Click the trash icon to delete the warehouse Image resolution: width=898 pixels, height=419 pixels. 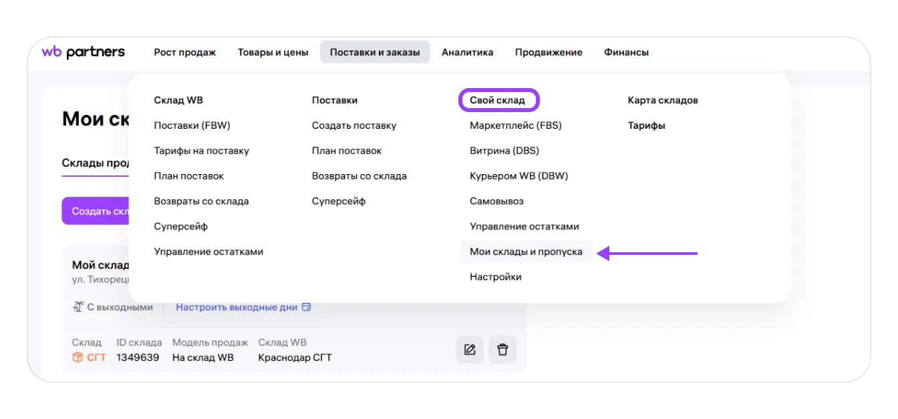[x=502, y=350]
